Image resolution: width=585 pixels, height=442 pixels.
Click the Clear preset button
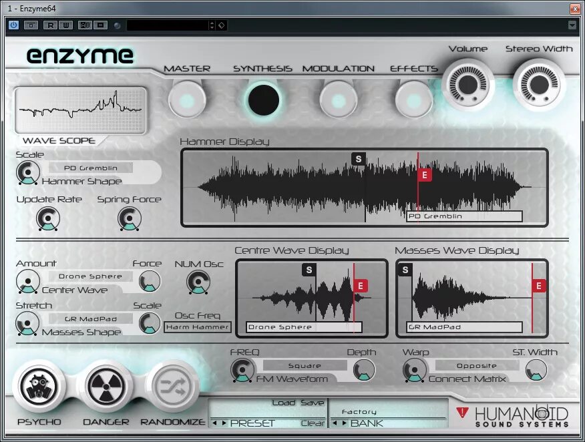point(313,423)
